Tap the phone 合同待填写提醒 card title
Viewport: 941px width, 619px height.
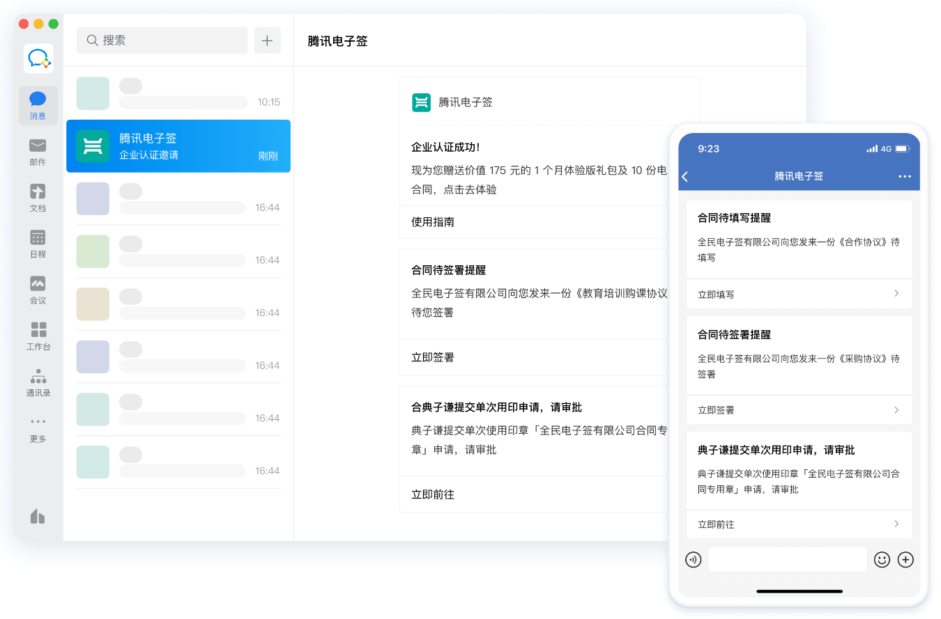(x=734, y=218)
